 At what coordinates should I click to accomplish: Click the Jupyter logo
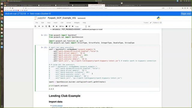[40, 18]
